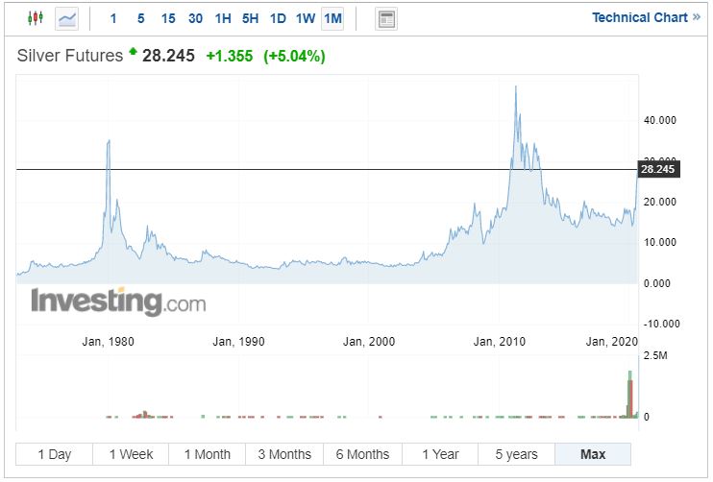Choose the 15 minute interval
Image resolution: width=713 pixels, height=482 pixels.
pyautogui.click(x=168, y=18)
